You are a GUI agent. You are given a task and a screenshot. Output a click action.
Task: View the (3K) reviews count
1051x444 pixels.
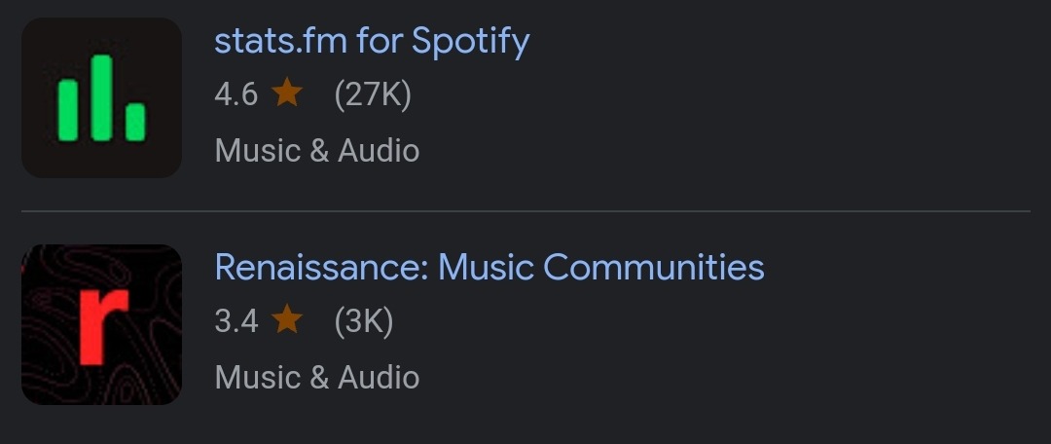pyautogui.click(x=363, y=320)
